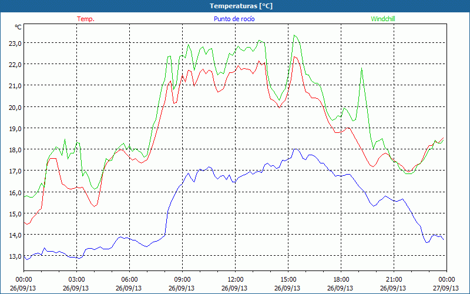The image size is (470, 294).
Task: Click the 21:00 time axis label
Action: click(x=394, y=280)
